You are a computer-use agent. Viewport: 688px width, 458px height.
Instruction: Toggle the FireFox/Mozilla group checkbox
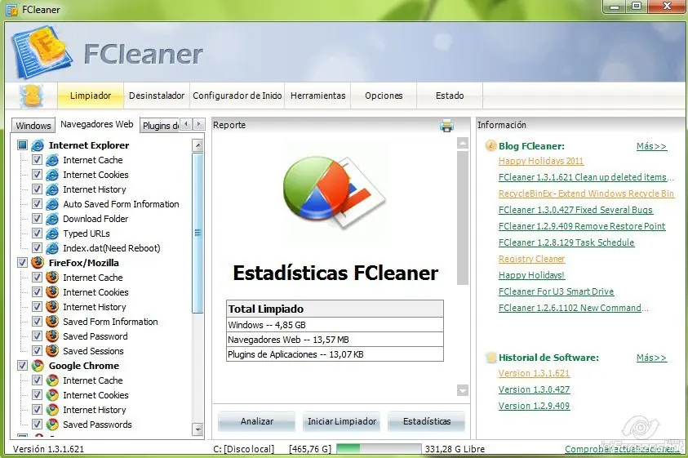click(x=22, y=263)
